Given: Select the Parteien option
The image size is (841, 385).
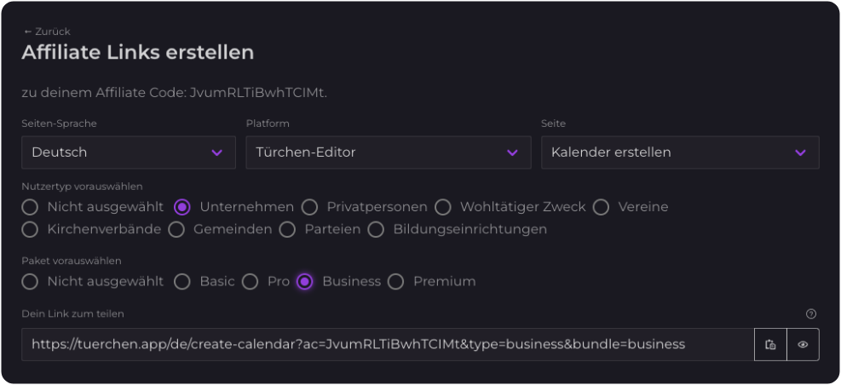Looking at the screenshot, I should 288,229.
